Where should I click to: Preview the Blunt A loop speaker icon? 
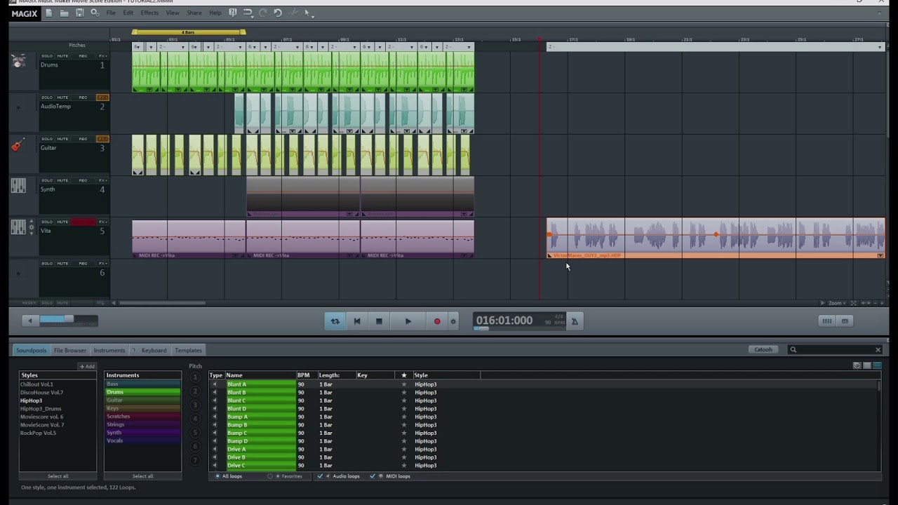pos(215,384)
